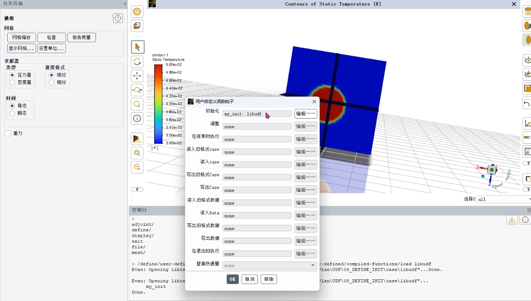
Task: Open 显示网格... dialog
Action: [22, 48]
